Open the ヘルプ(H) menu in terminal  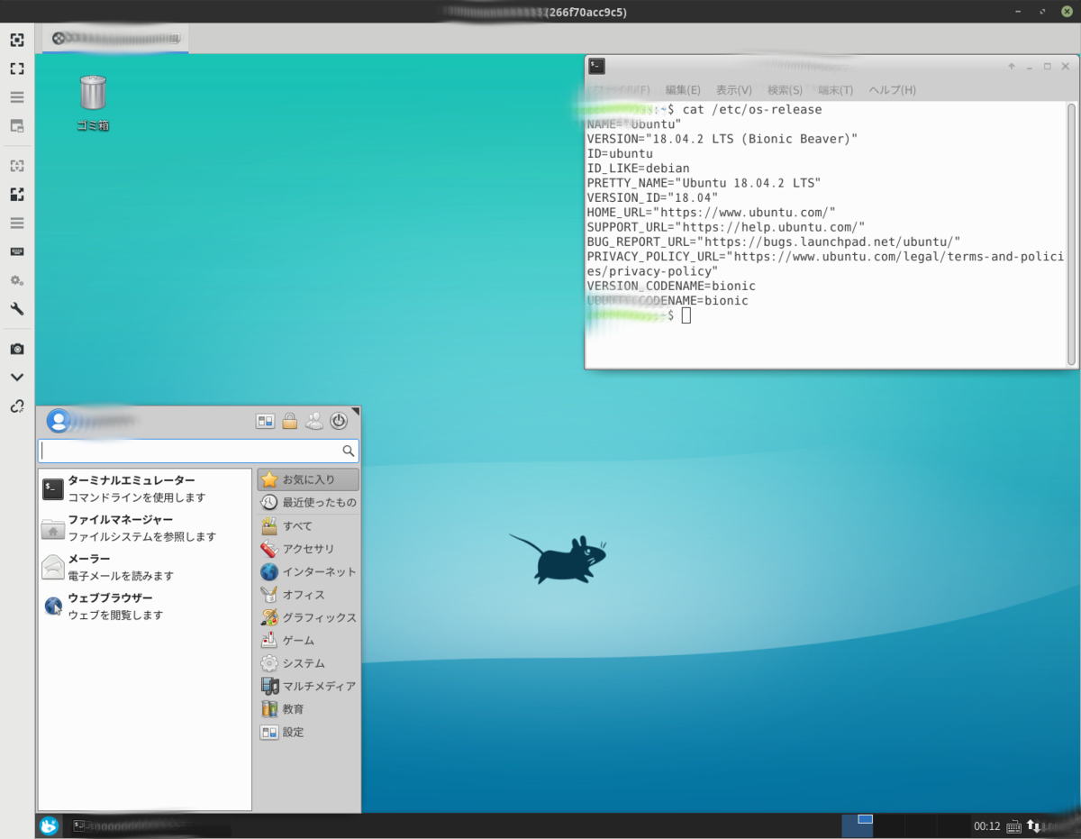click(x=892, y=90)
